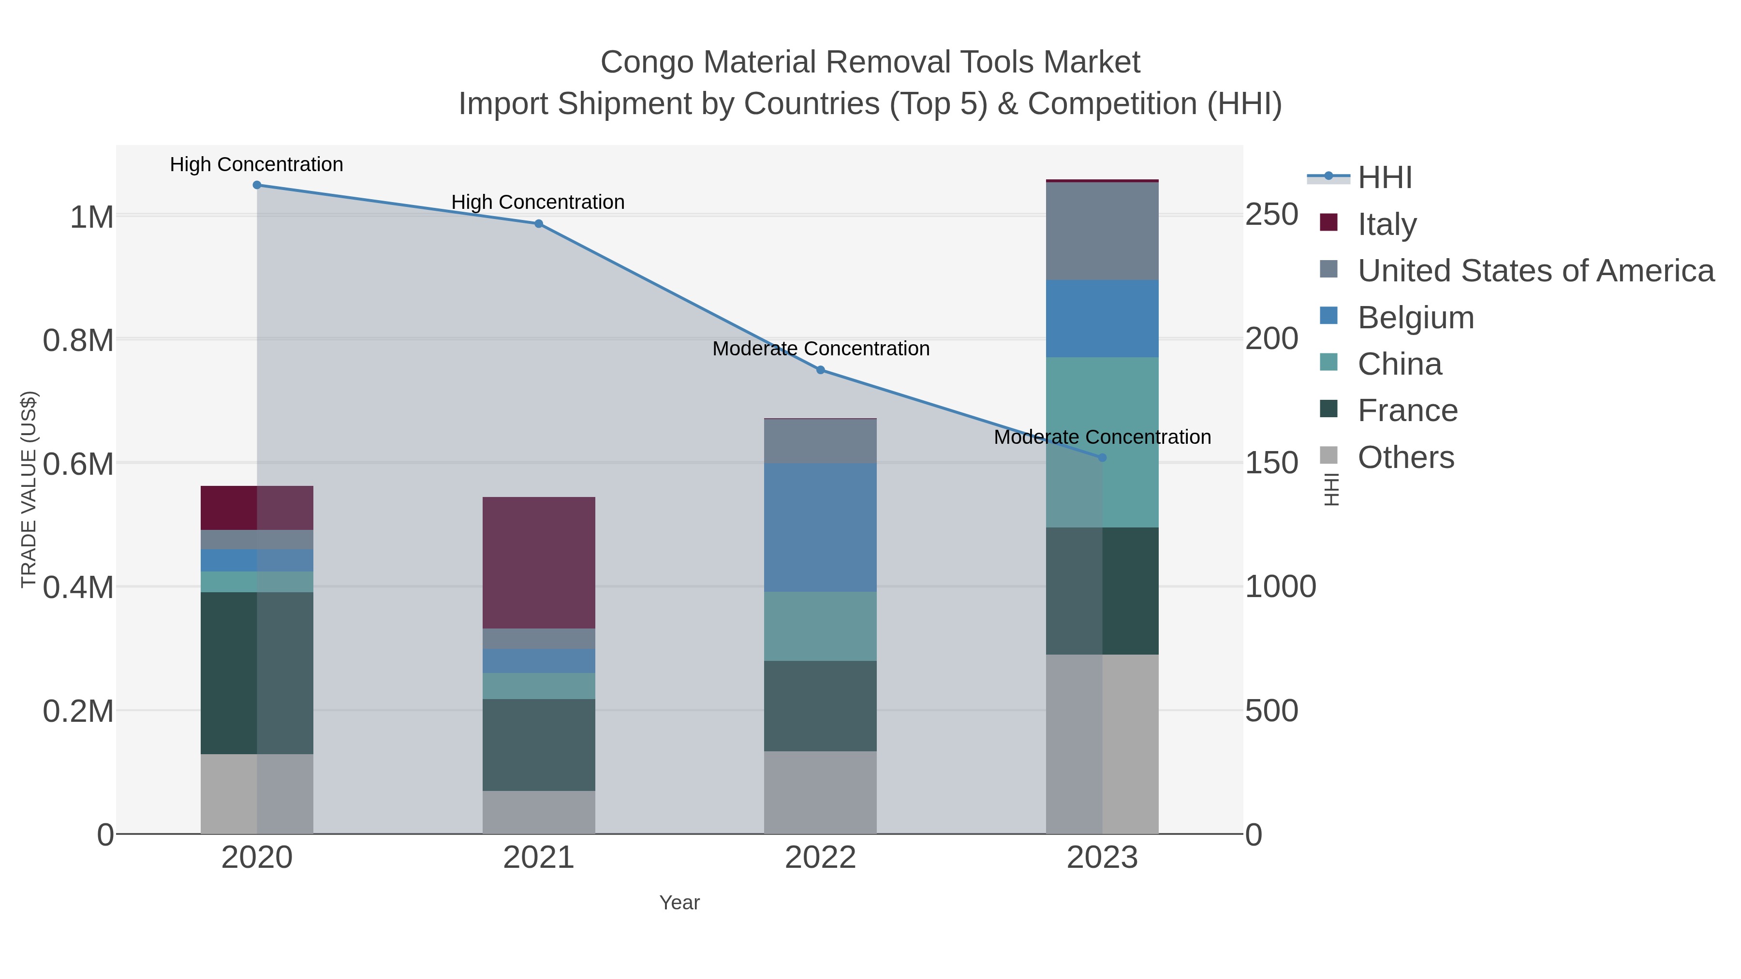Click the 'Moderate Concentration' annotation above 2022

[x=821, y=350]
